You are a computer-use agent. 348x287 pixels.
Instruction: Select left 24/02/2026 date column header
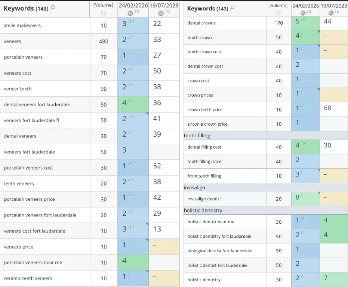(x=133, y=6)
